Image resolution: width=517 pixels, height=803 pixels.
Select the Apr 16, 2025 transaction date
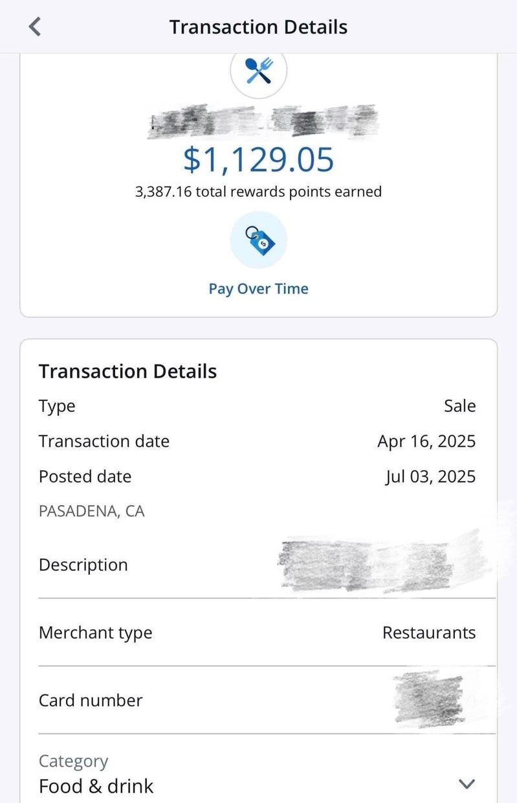tap(426, 442)
